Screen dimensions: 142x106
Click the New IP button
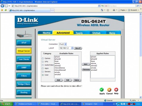(78, 48)
